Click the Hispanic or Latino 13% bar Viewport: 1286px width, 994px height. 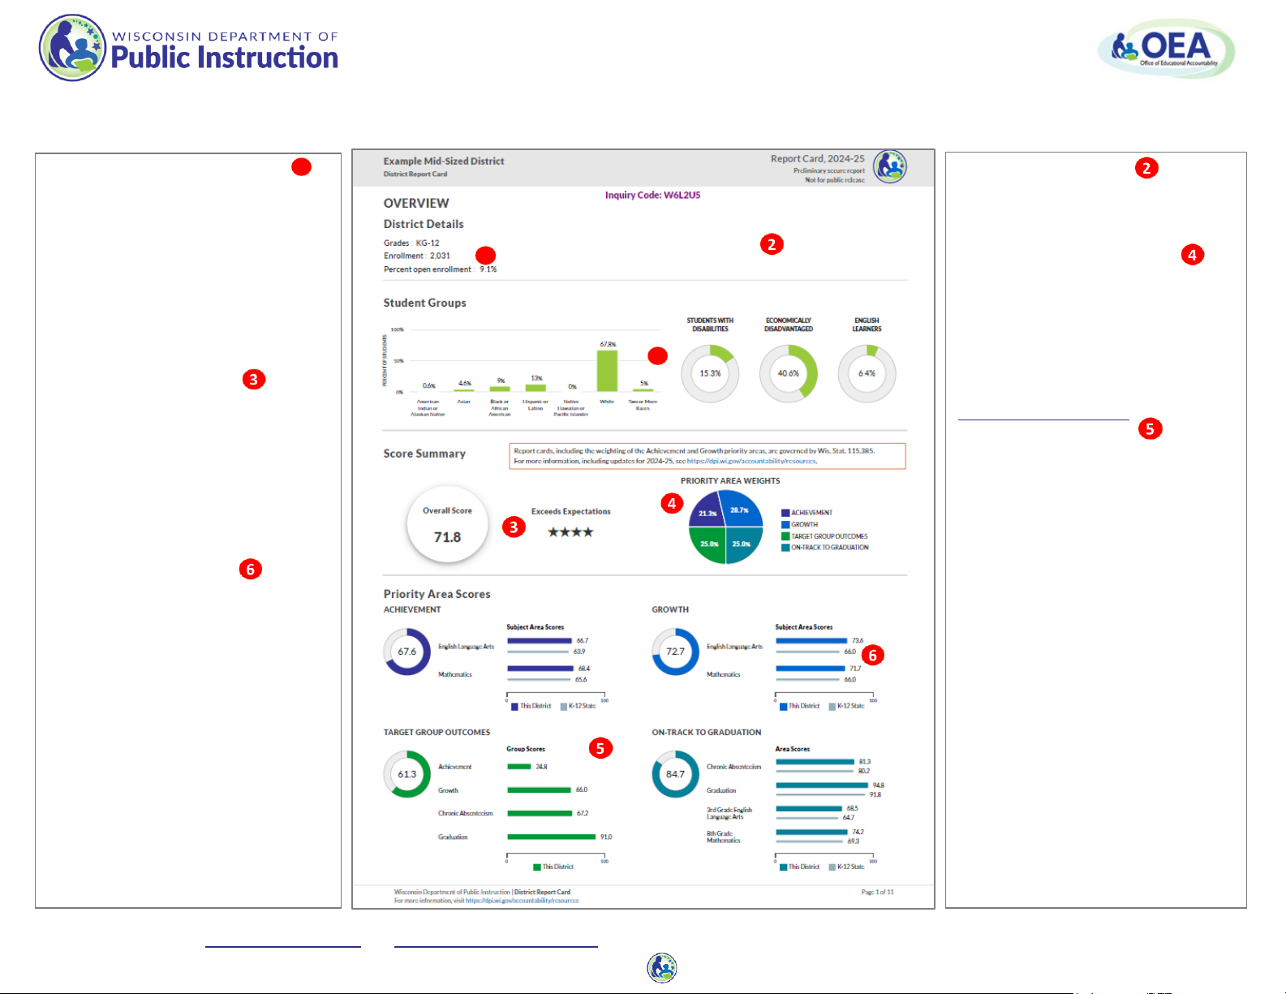(535, 388)
